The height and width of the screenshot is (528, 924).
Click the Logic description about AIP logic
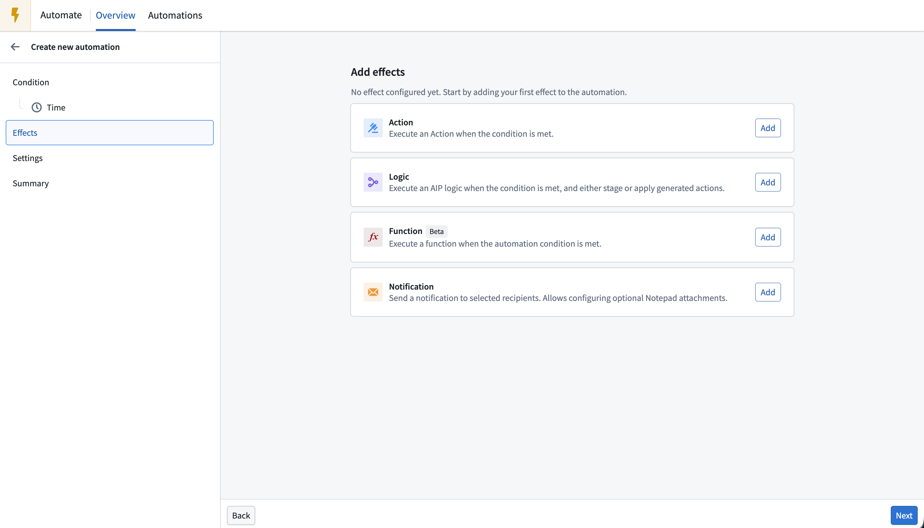tap(557, 188)
